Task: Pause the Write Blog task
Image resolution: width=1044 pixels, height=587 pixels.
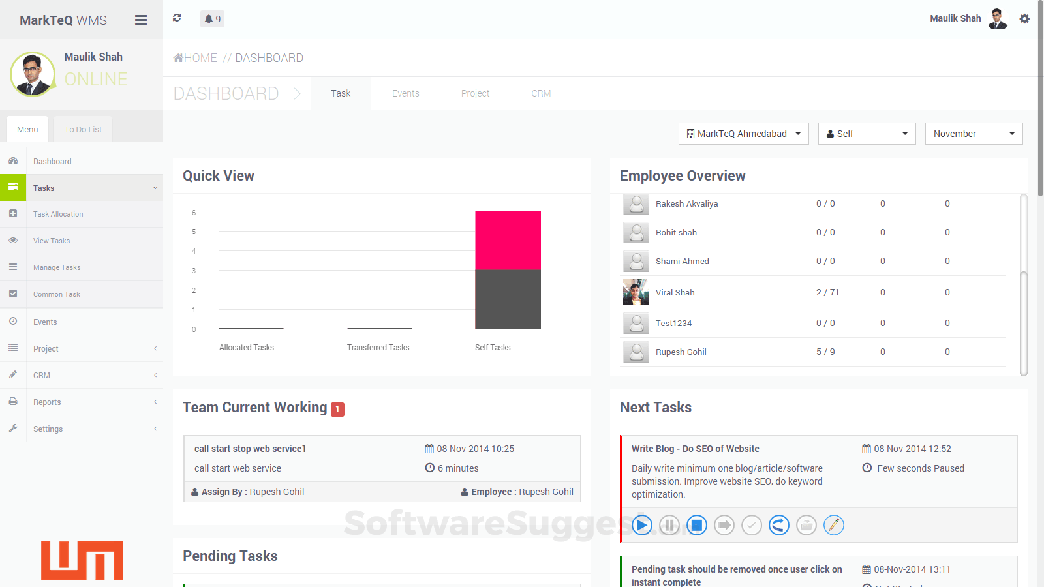Action: (669, 525)
